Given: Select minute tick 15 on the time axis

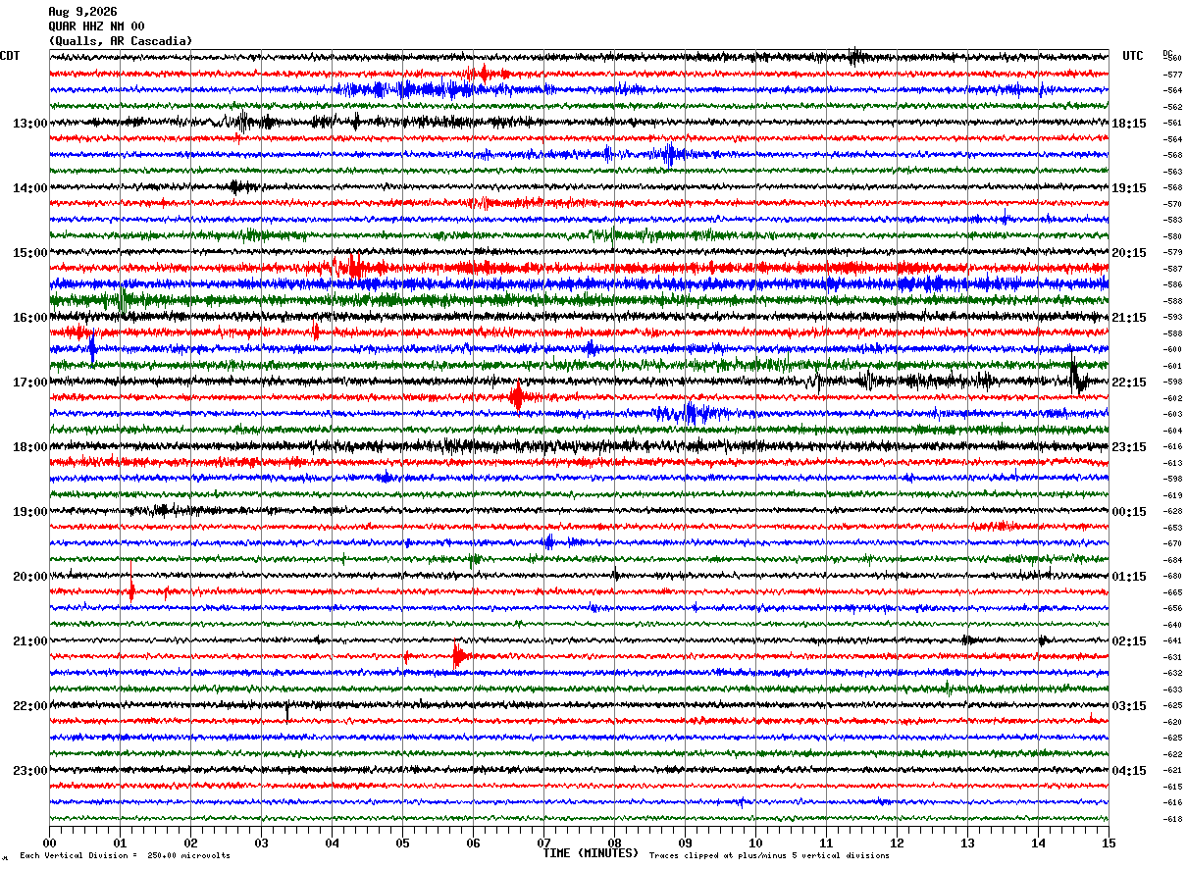Looking at the screenshot, I should (x=1109, y=843).
